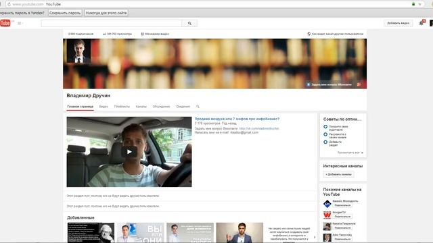Open the account avatar at top right
The height and width of the screenshot is (243, 433).
point(431,23)
